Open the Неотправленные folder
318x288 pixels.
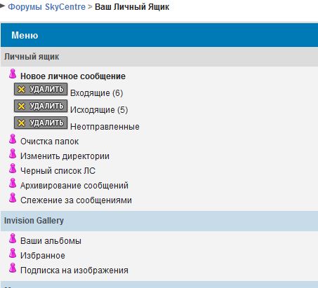point(105,127)
